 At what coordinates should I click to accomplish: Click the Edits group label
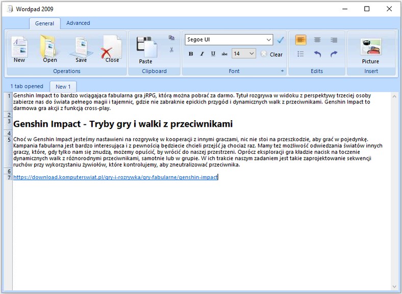317,71
